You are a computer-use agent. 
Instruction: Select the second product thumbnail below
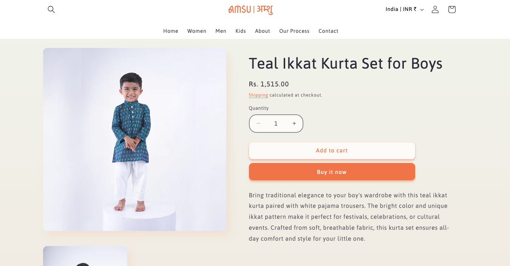[85, 257]
